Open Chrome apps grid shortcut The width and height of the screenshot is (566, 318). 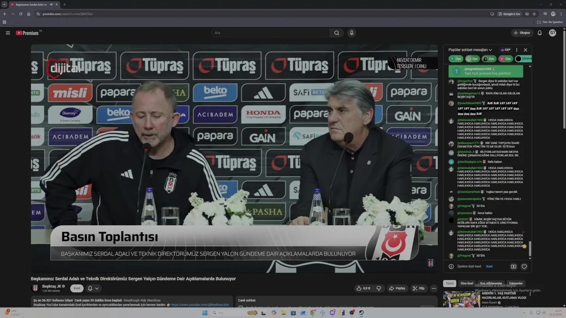(4, 22)
